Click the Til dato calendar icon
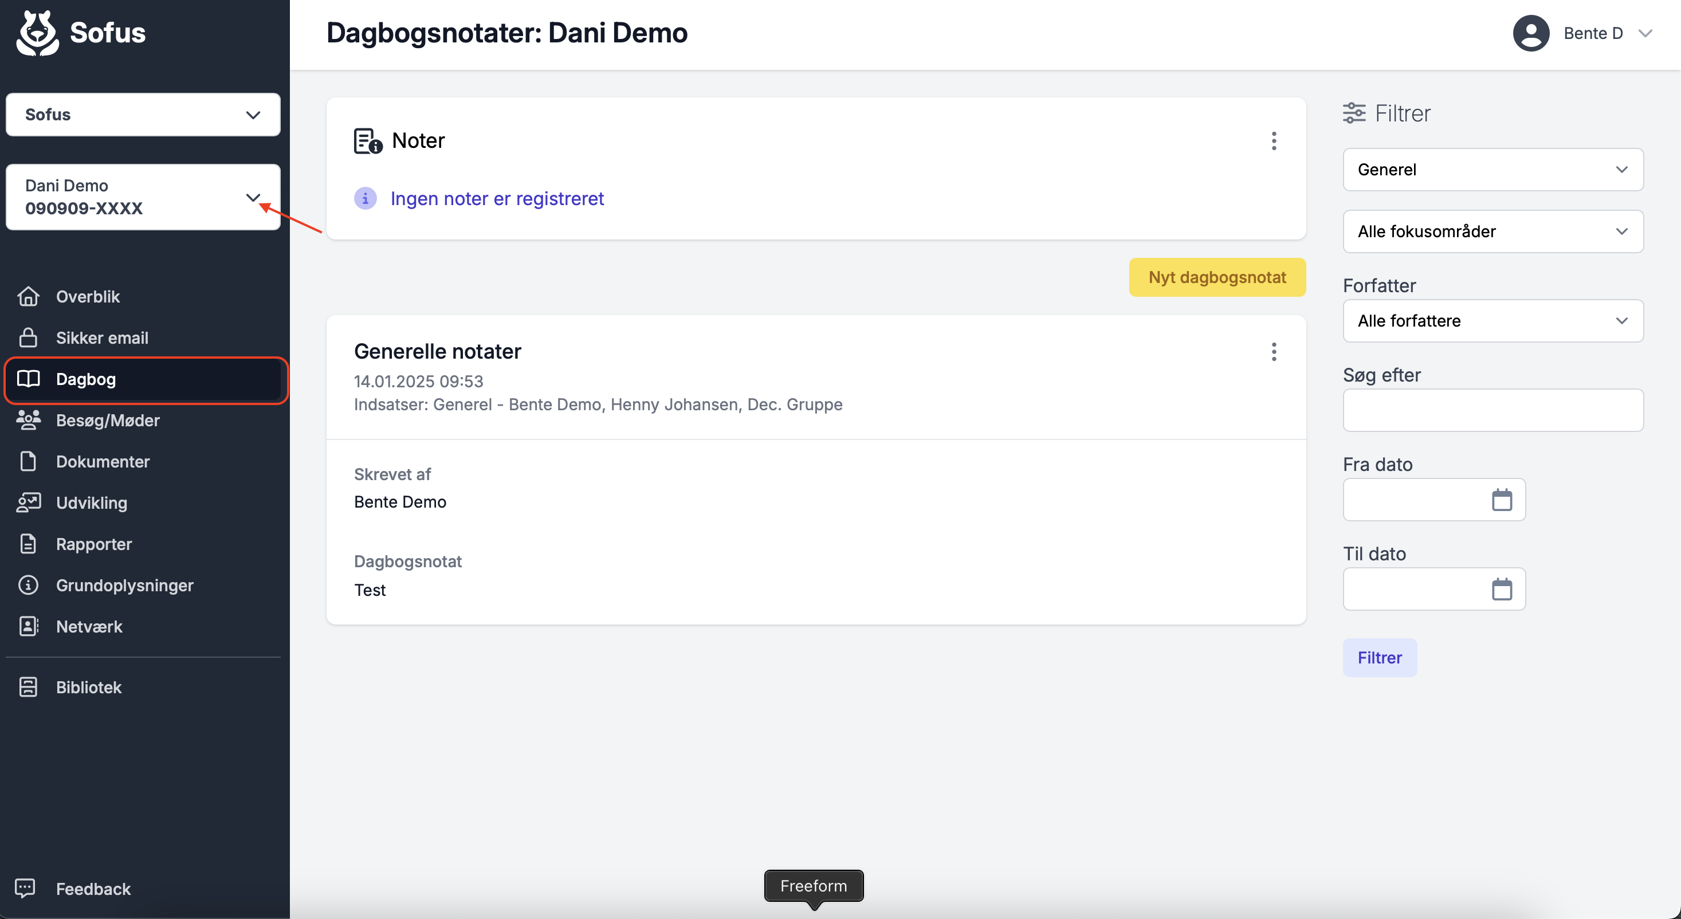 tap(1502, 589)
